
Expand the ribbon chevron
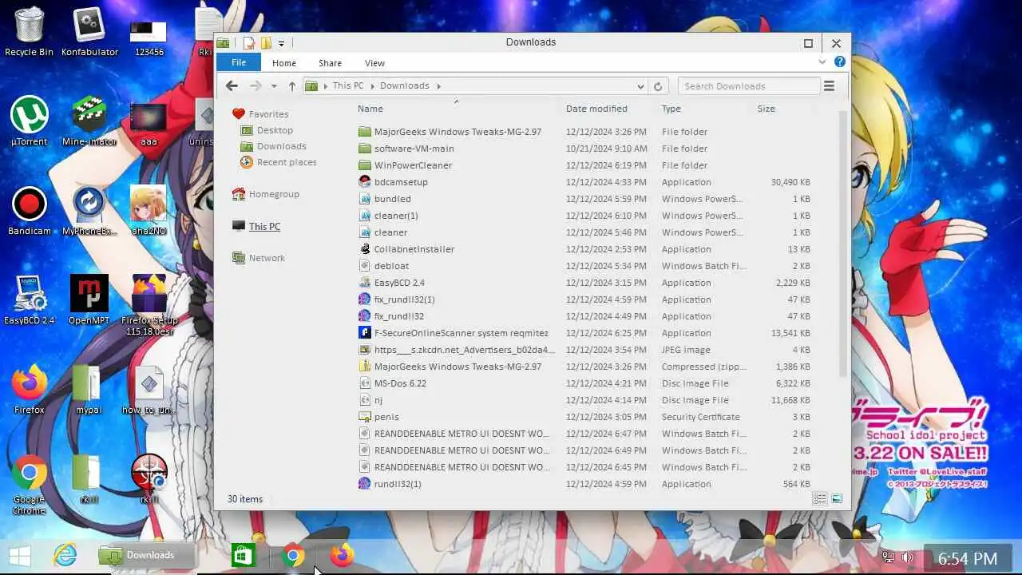tap(822, 61)
